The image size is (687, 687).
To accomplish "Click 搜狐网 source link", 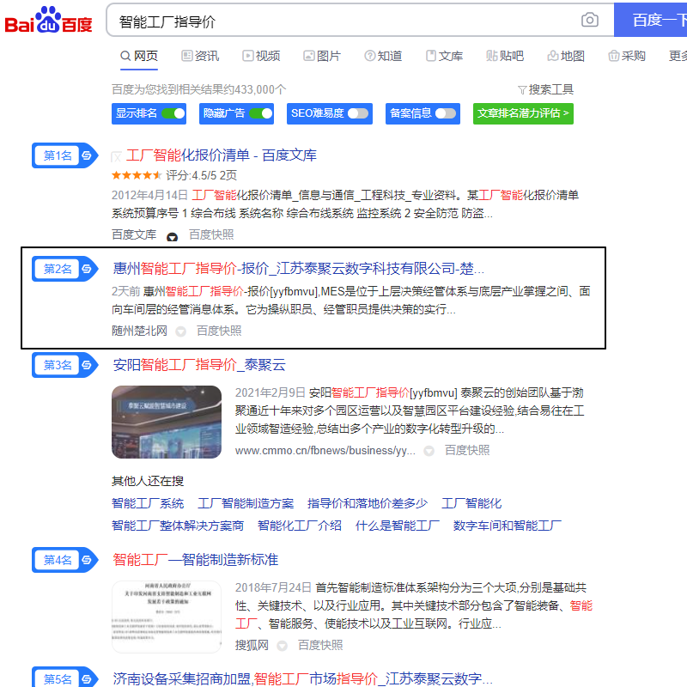I will (252, 645).
